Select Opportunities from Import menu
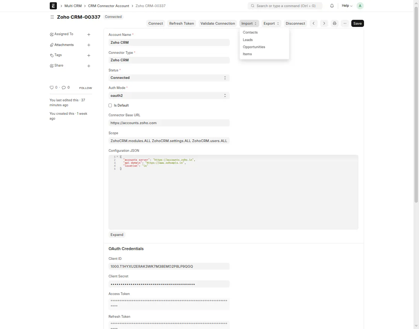Image resolution: width=419 pixels, height=329 pixels. click(254, 47)
